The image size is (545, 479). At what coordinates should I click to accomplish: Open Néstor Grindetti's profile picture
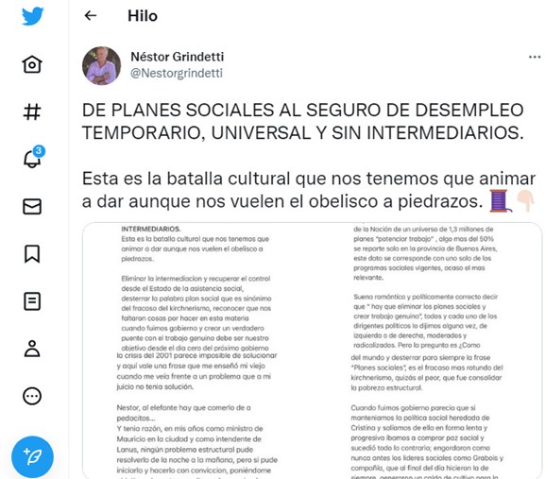point(101,65)
